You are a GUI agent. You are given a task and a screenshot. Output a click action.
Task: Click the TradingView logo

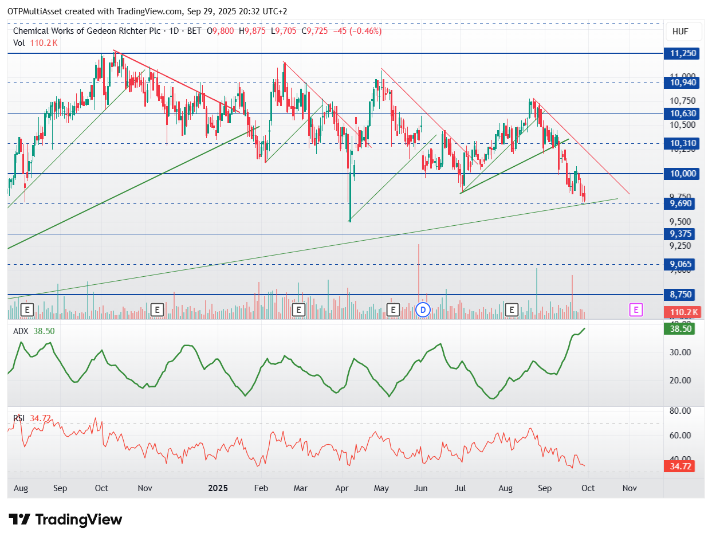coord(66,520)
